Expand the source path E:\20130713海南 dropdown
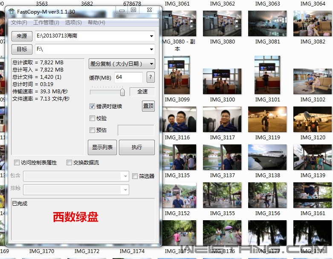333x259 pixels. (151, 36)
